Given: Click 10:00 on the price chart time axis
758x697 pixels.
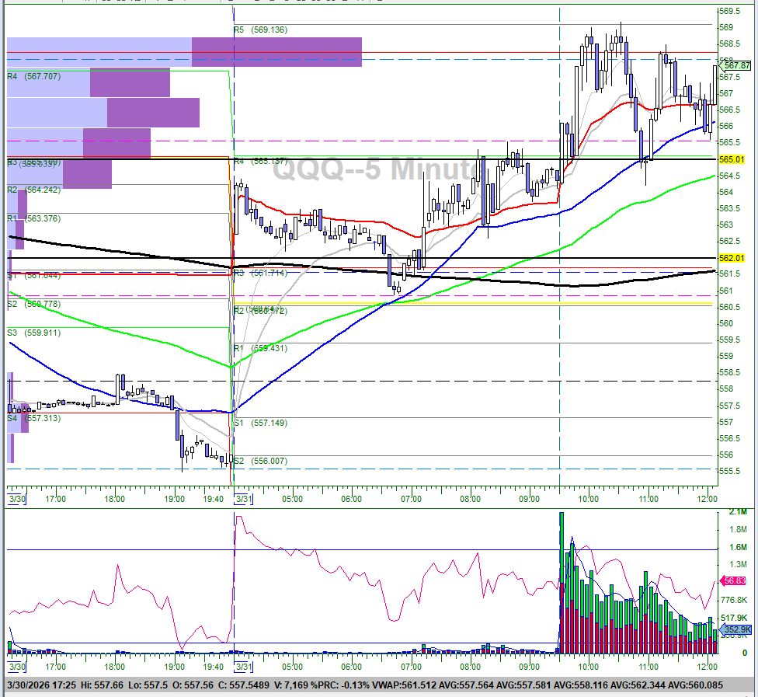Looking at the screenshot, I should [589, 499].
